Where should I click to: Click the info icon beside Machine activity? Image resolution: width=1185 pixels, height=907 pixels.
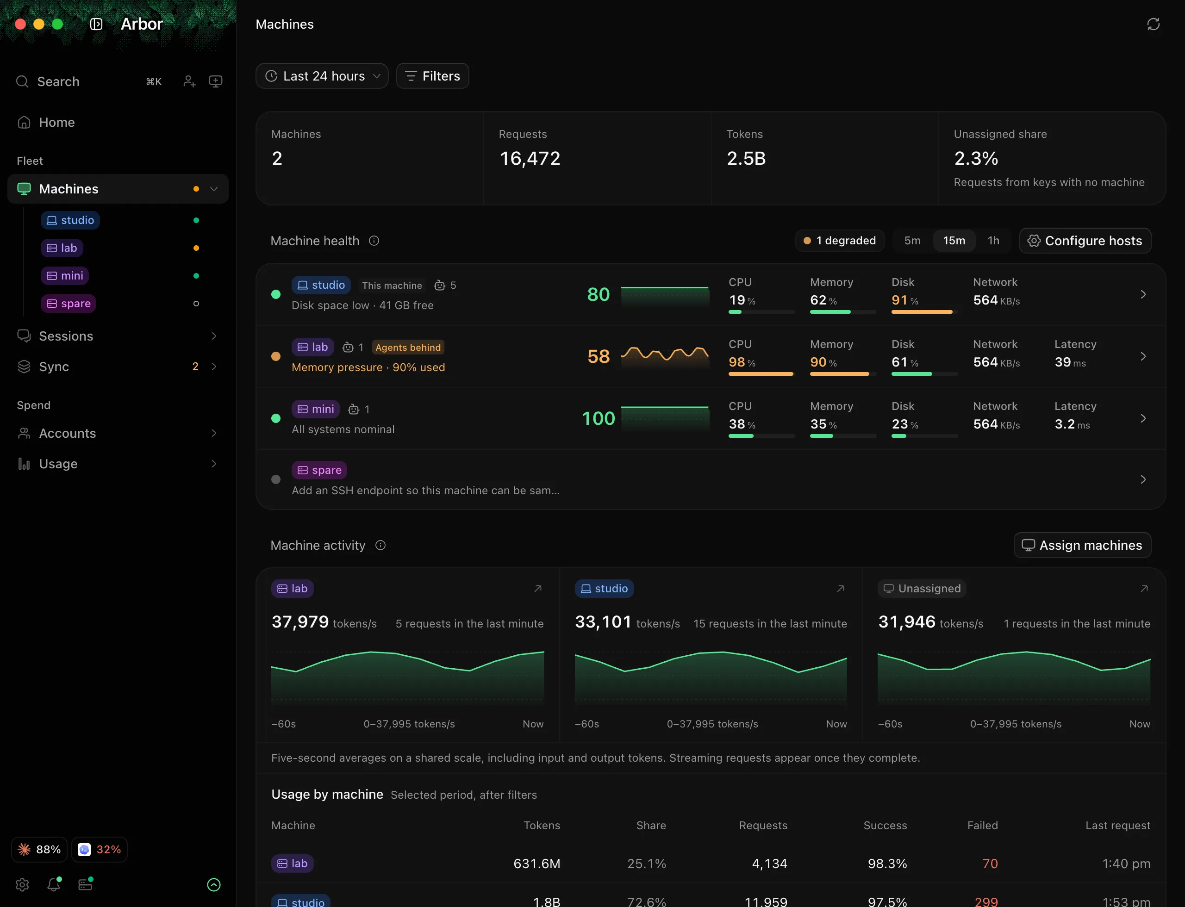[x=380, y=545]
